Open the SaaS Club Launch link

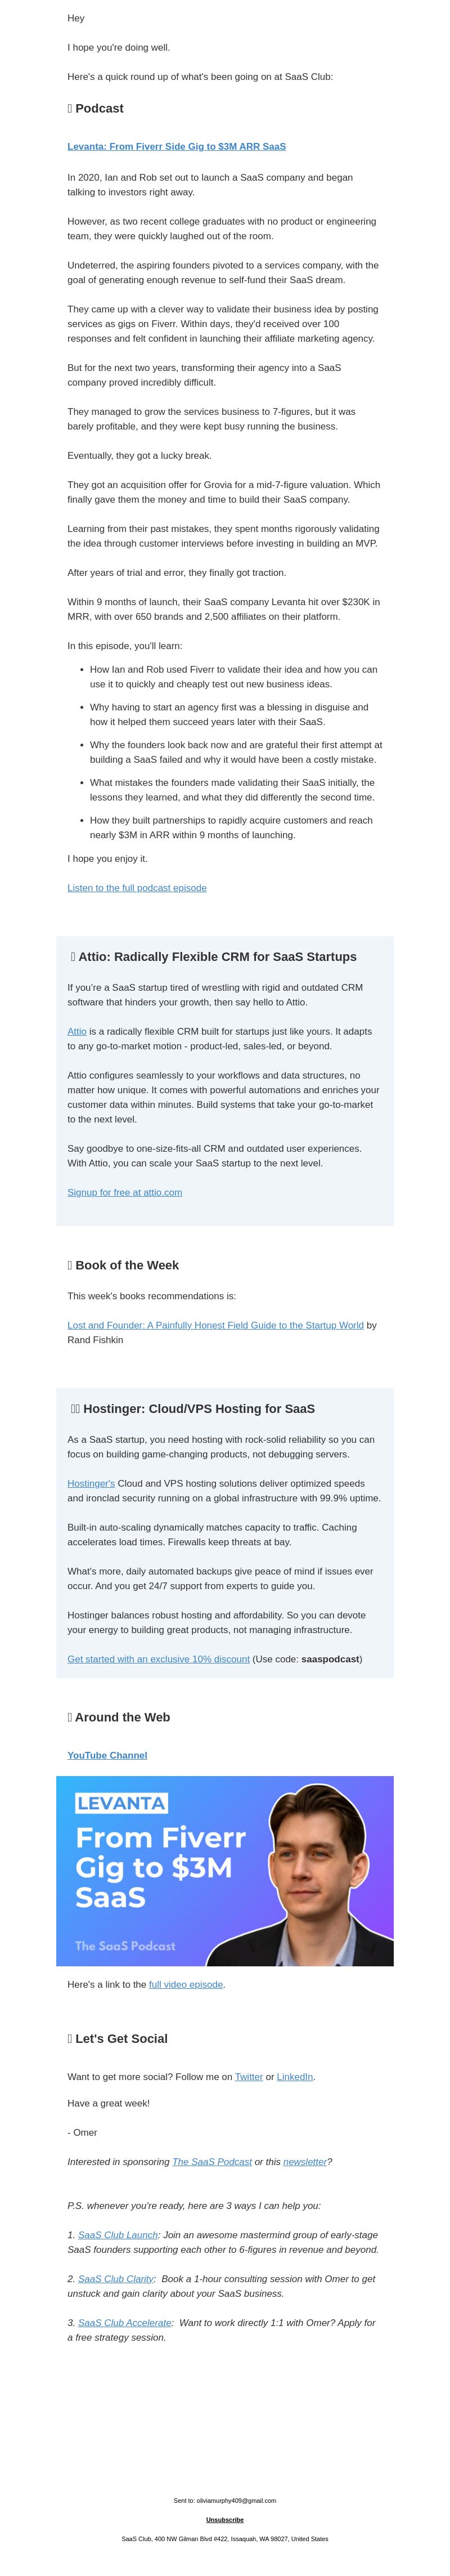(118, 2234)
